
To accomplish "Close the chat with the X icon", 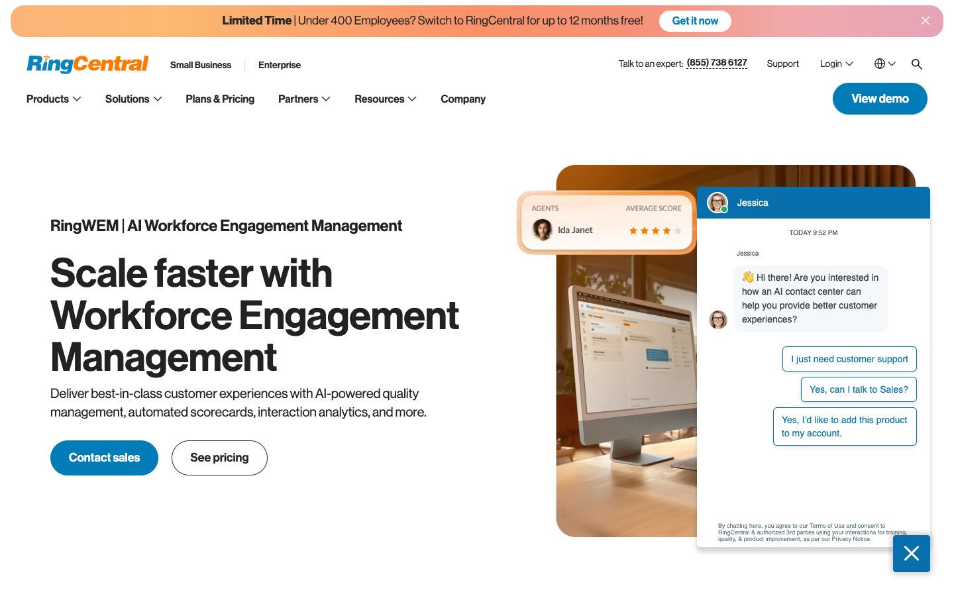I will tap(912, 554).
